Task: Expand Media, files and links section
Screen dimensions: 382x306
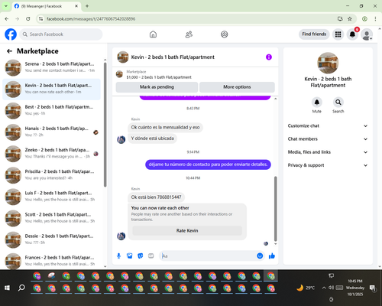Action: [328, 152]
